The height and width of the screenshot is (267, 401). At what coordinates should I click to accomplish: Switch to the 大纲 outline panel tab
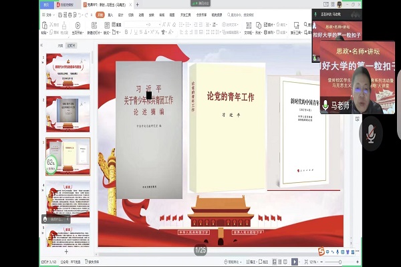(59, 46)
